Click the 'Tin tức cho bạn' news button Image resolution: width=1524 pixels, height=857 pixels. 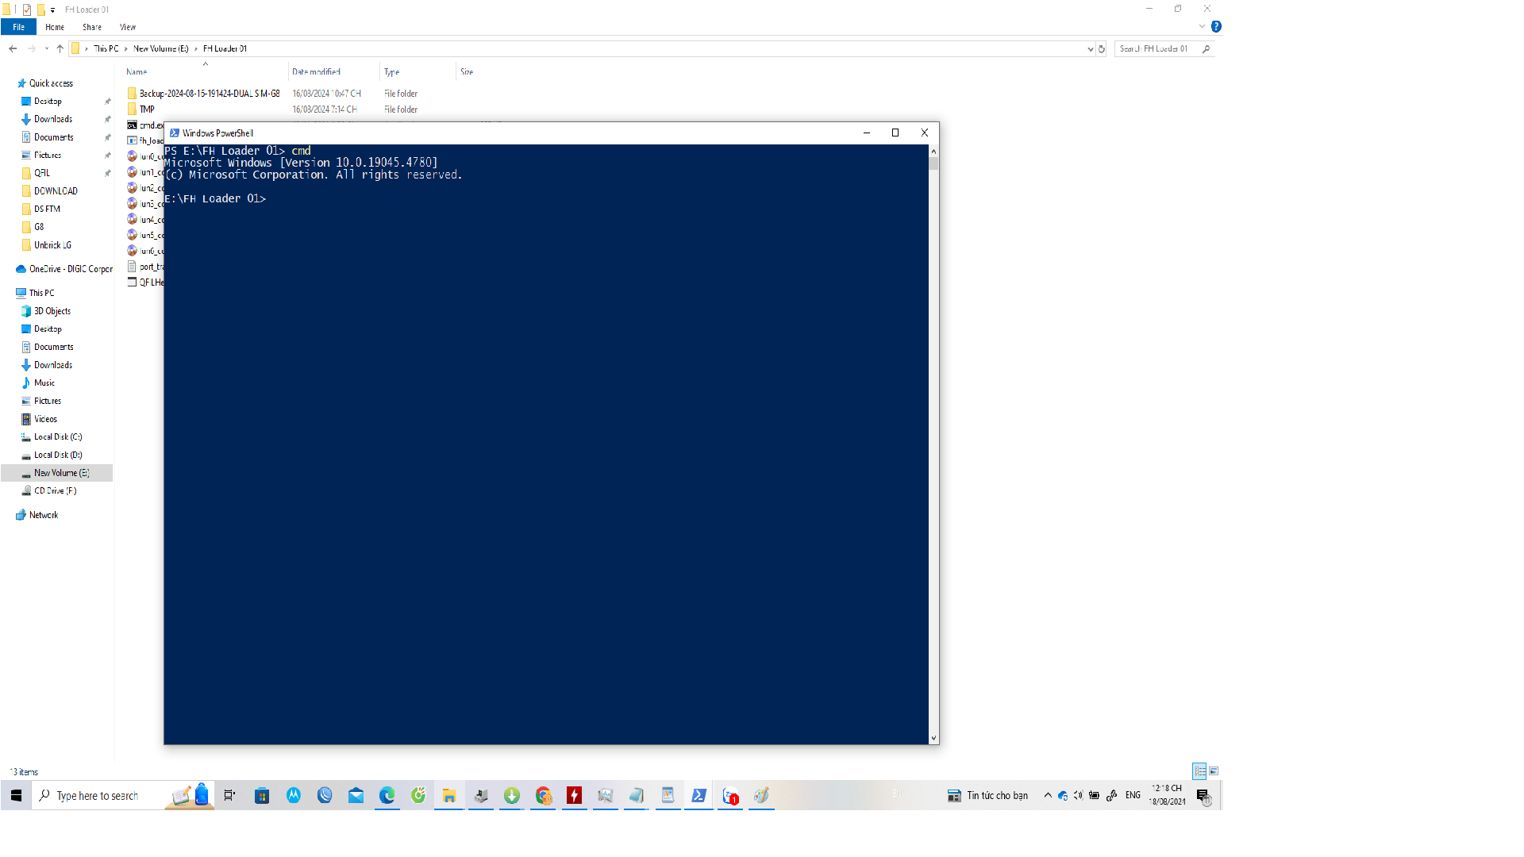(x=988, y=795)
